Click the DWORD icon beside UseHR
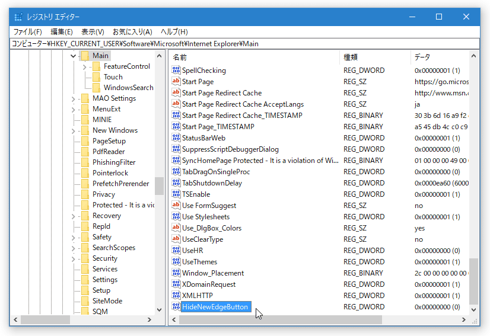This screenshot has width=490, height=336. point(176,250)
